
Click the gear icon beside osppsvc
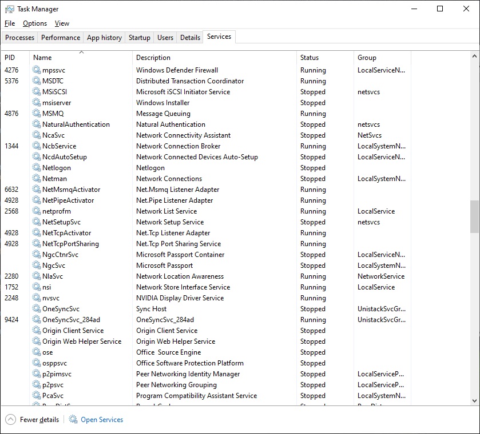coord(37,363)
